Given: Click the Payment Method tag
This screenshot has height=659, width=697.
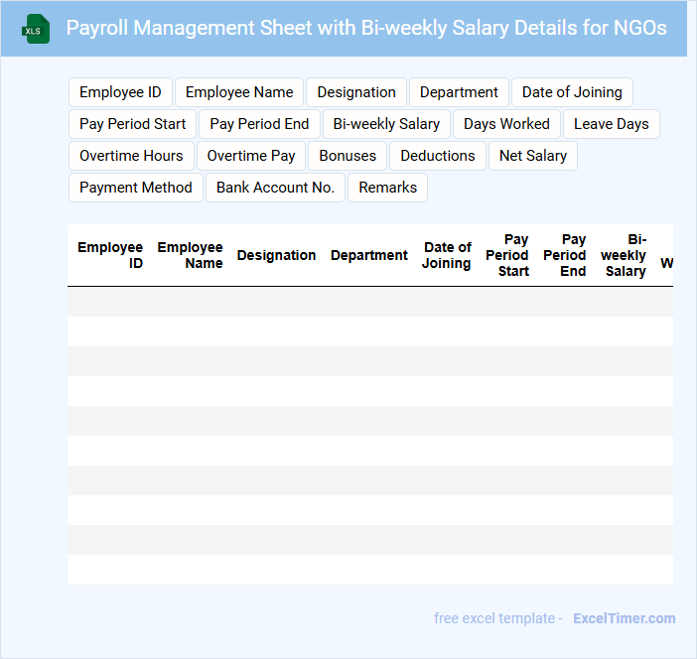Looking at the screenshot, I should pyautogui.click(x=136, y=188).
